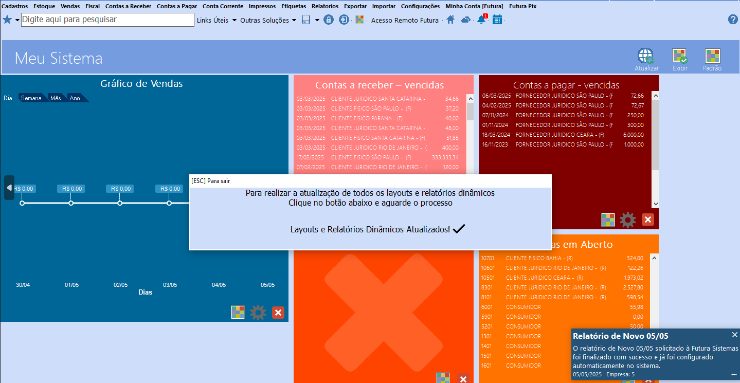
Task: Click the favorites star icon in toolbar
Action: (7, 20)
